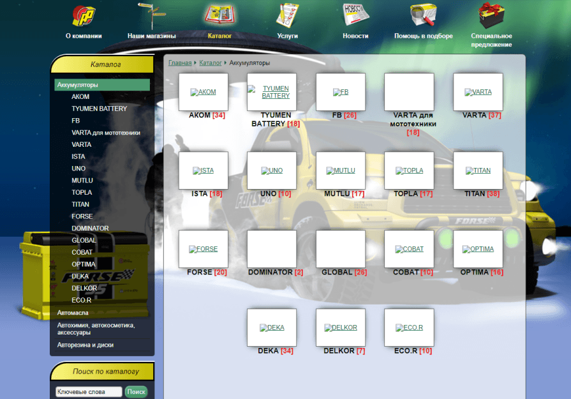Select OPTIMA in the sidebar list
This screenshot has height=399, width=571.
click(x=84, y=264)
